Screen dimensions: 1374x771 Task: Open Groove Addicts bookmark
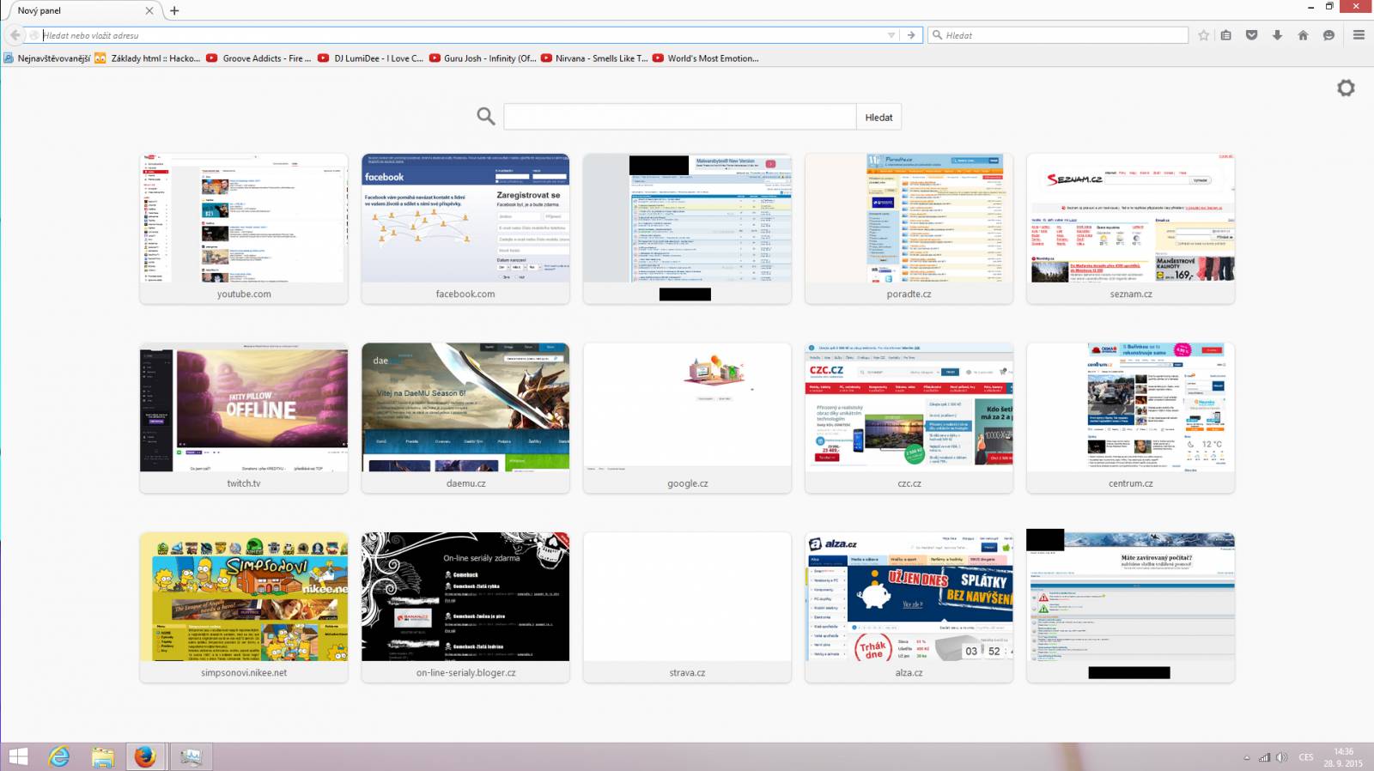[x=258, y=58]
